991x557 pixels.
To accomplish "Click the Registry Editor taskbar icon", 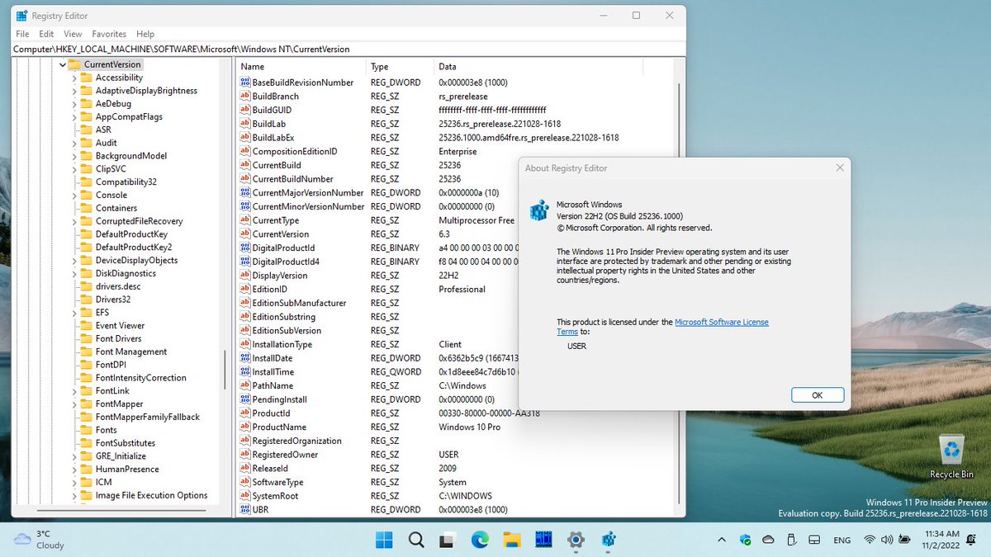I will (x=608, y=540).
